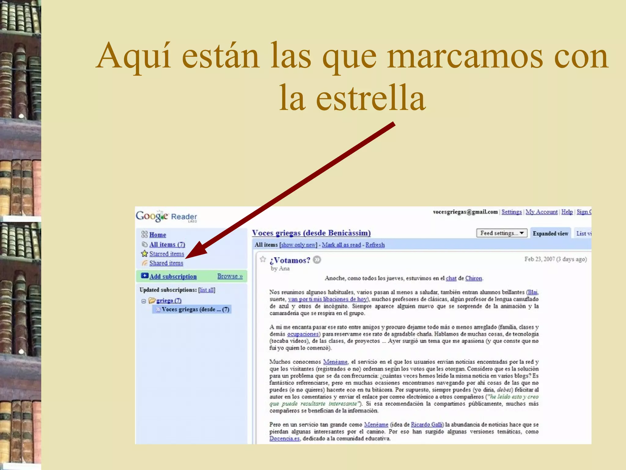Collapse the griego folder
Viewport: 626px width, 470px height.
pos(144,301)
